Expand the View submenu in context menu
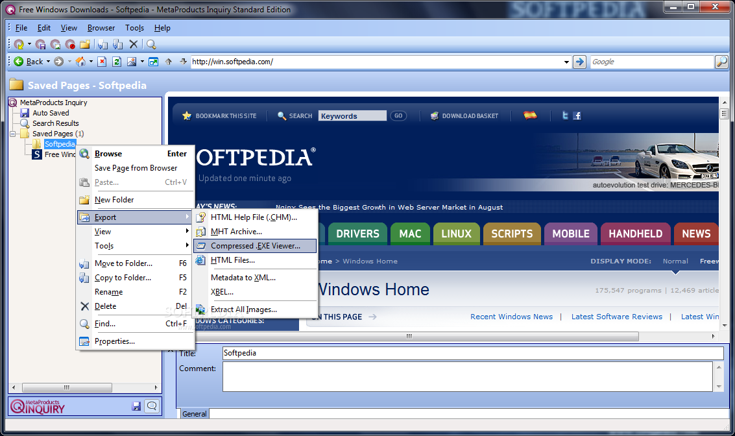Screen dimensions: 735x436 tap(187, 231)
